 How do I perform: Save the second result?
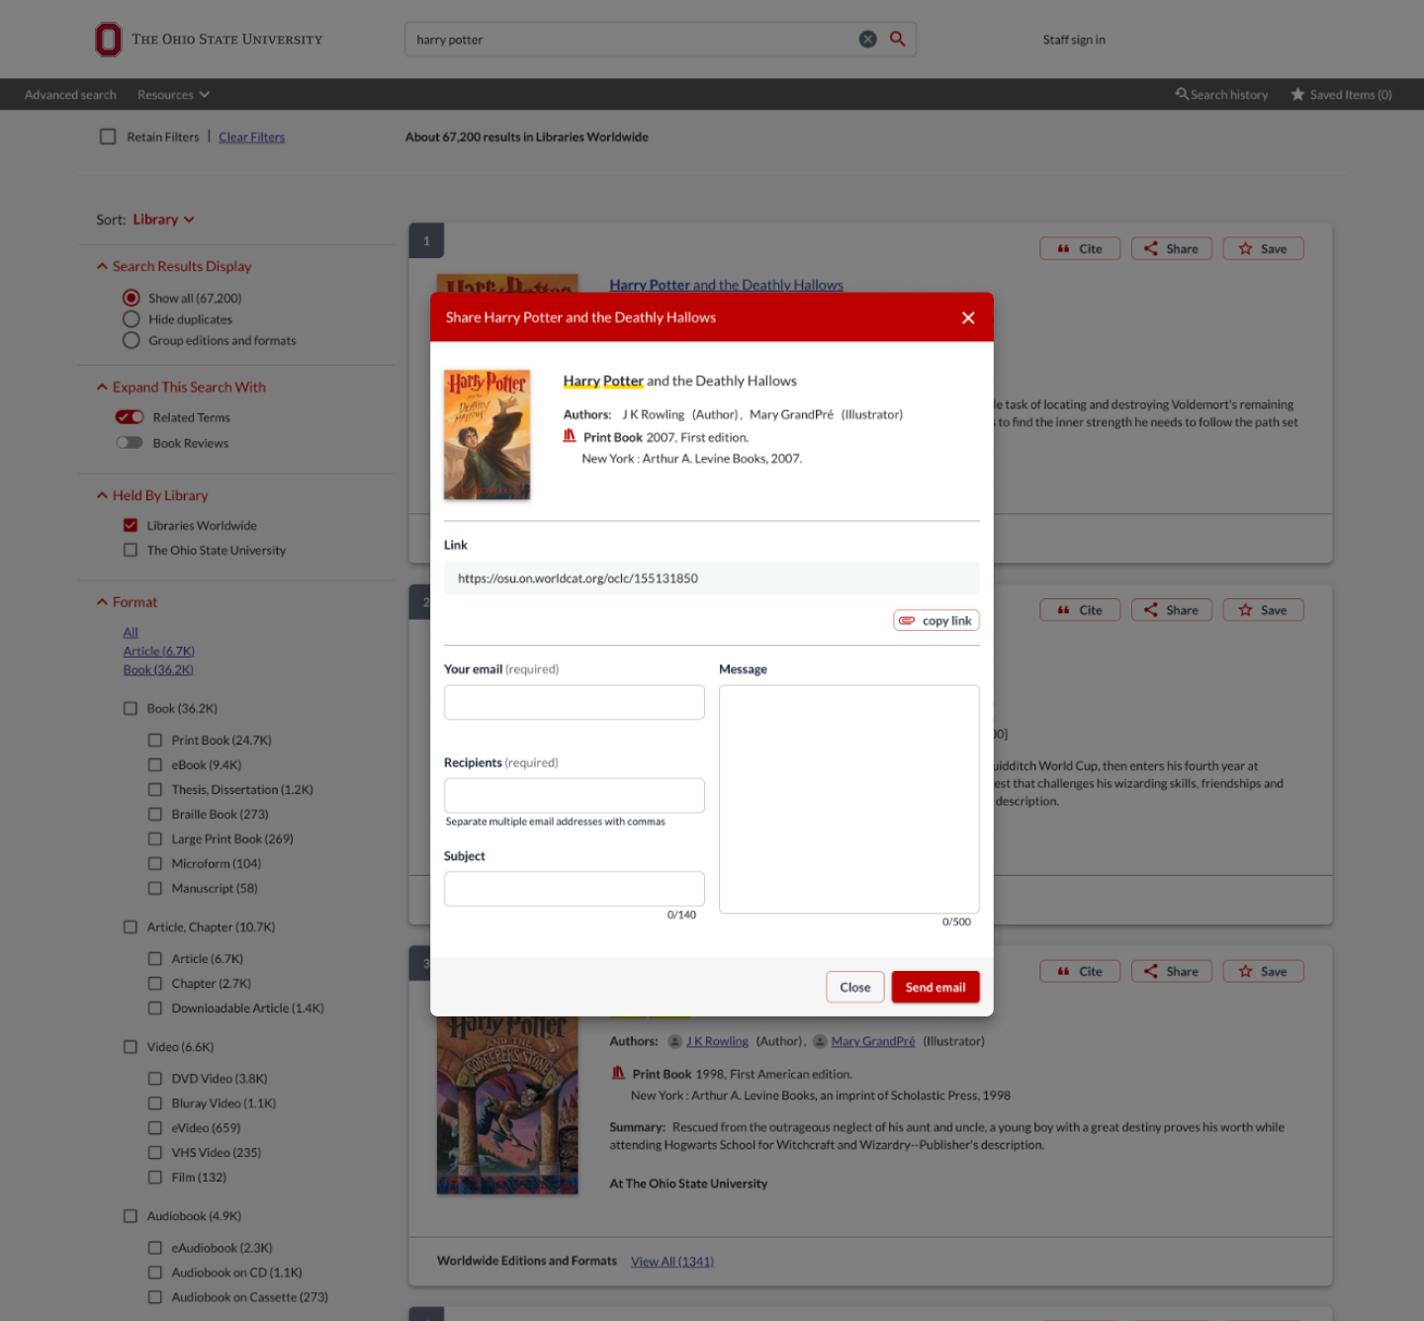coord(1263,610)
